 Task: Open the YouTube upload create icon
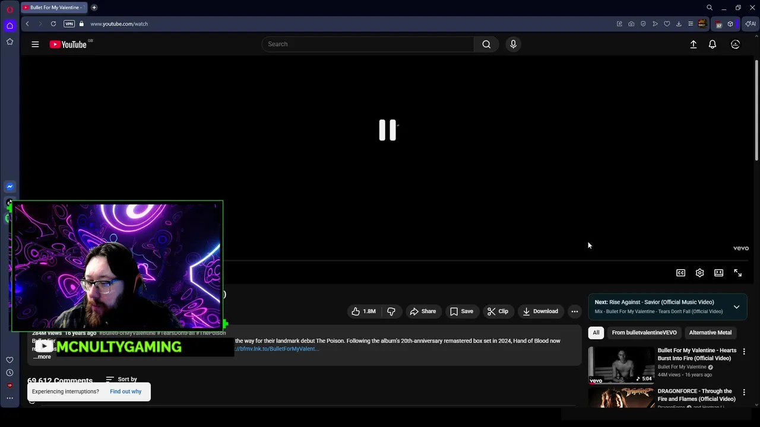click(693, 44)
